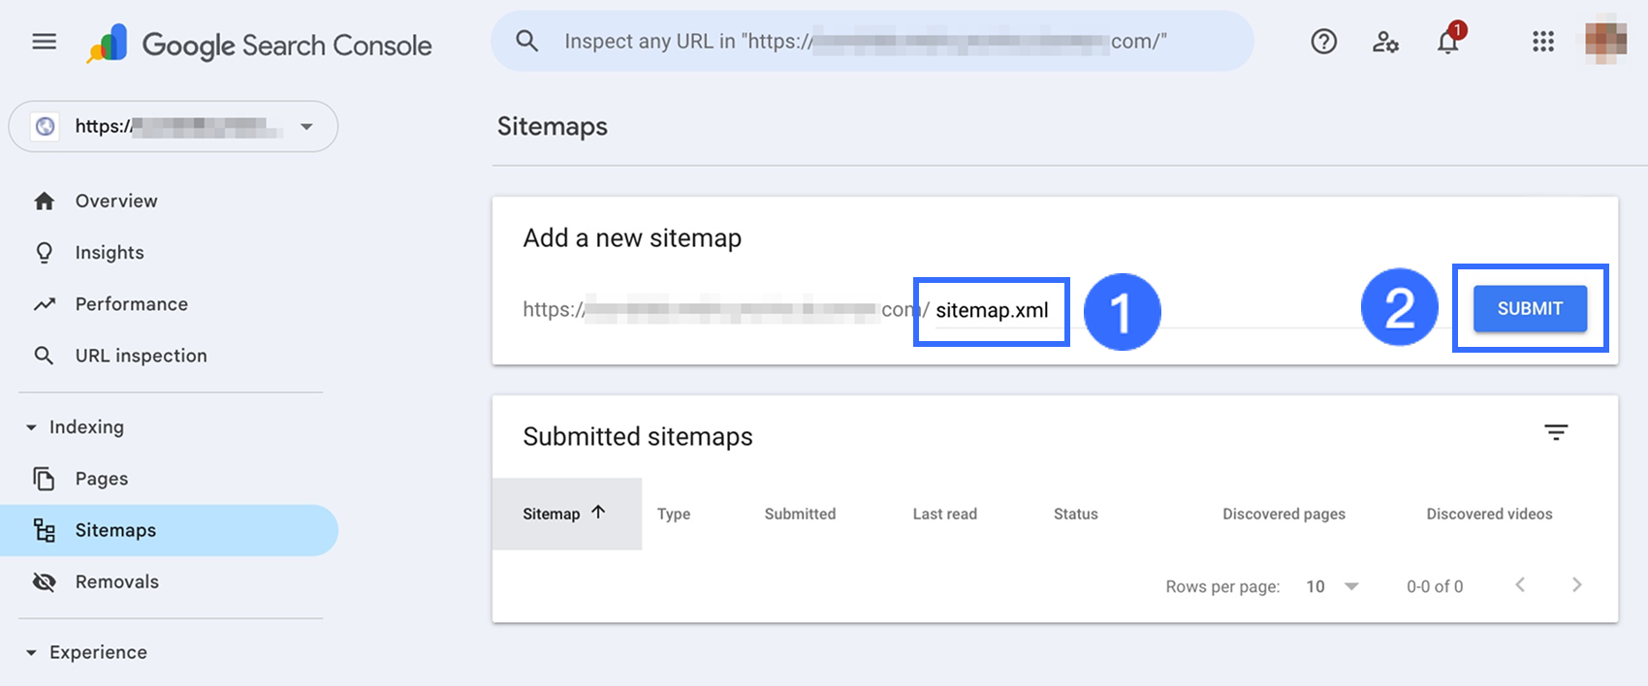Open the notifications bell
1648x686 pixels.
(x=1447, y=42)
